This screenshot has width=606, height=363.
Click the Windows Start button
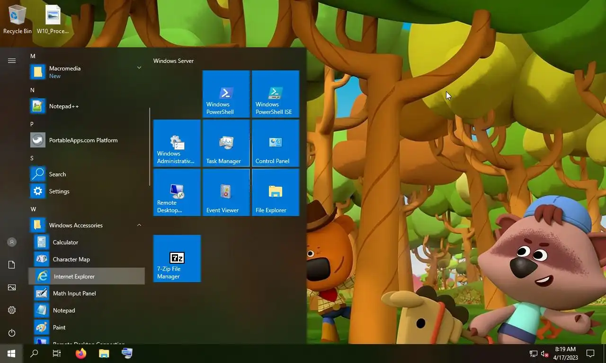point(11,354)
